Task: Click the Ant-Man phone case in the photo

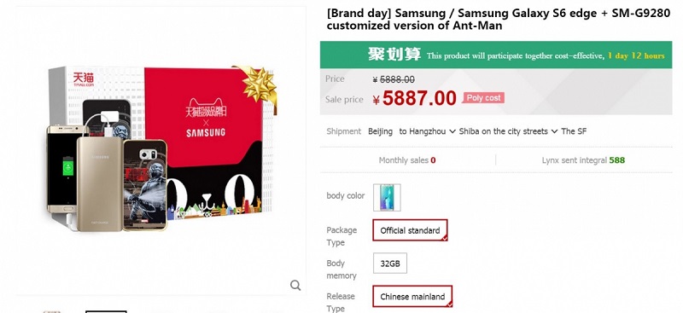Action: 145,184
